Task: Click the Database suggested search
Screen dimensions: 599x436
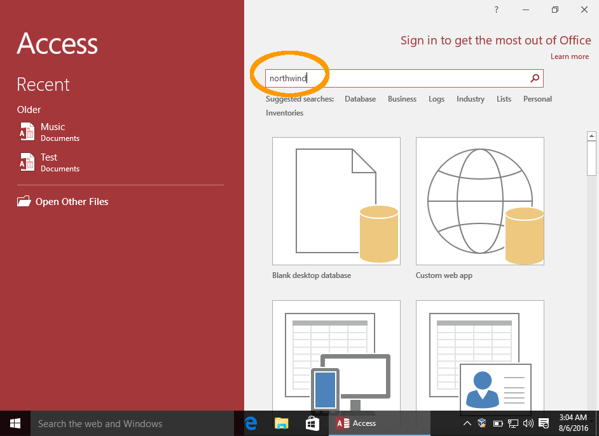Action: coord(360,99)
